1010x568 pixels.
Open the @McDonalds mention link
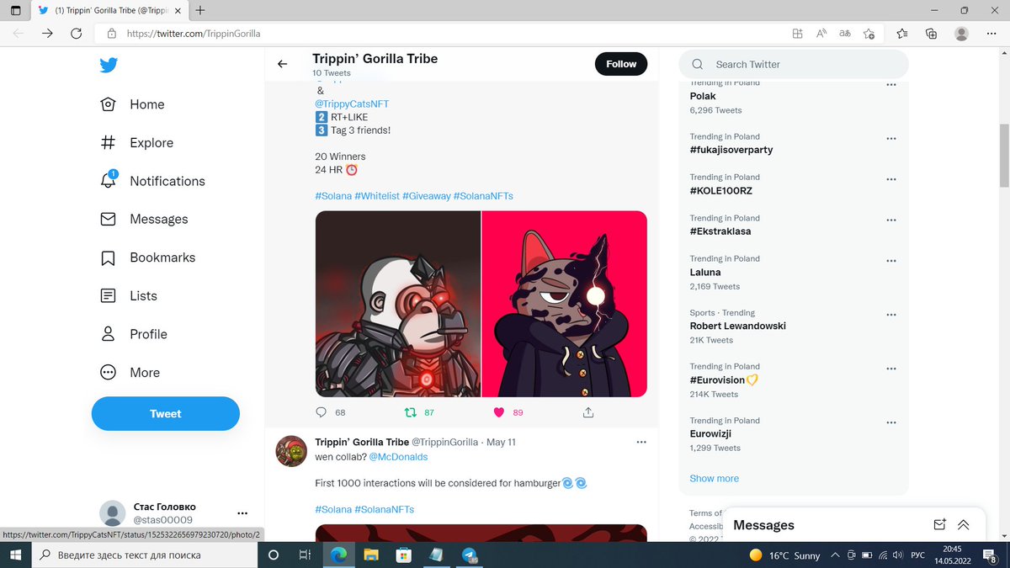(x=398, y=457)
